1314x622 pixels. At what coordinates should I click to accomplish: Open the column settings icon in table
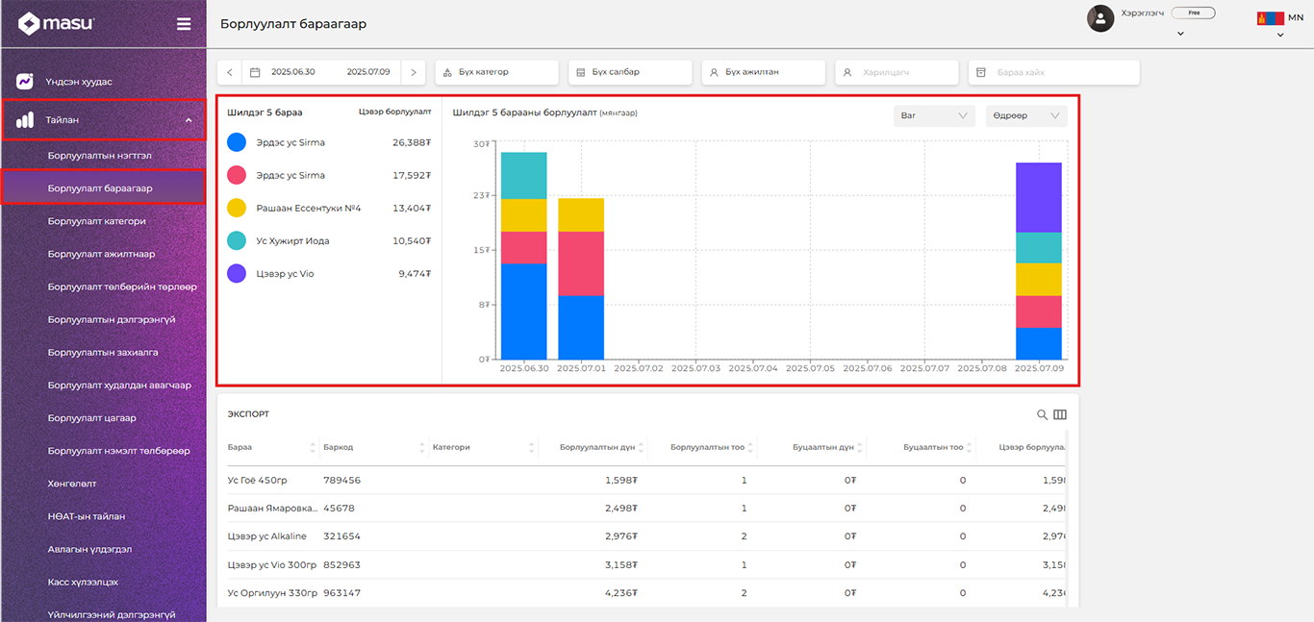tap(1060, 414)
